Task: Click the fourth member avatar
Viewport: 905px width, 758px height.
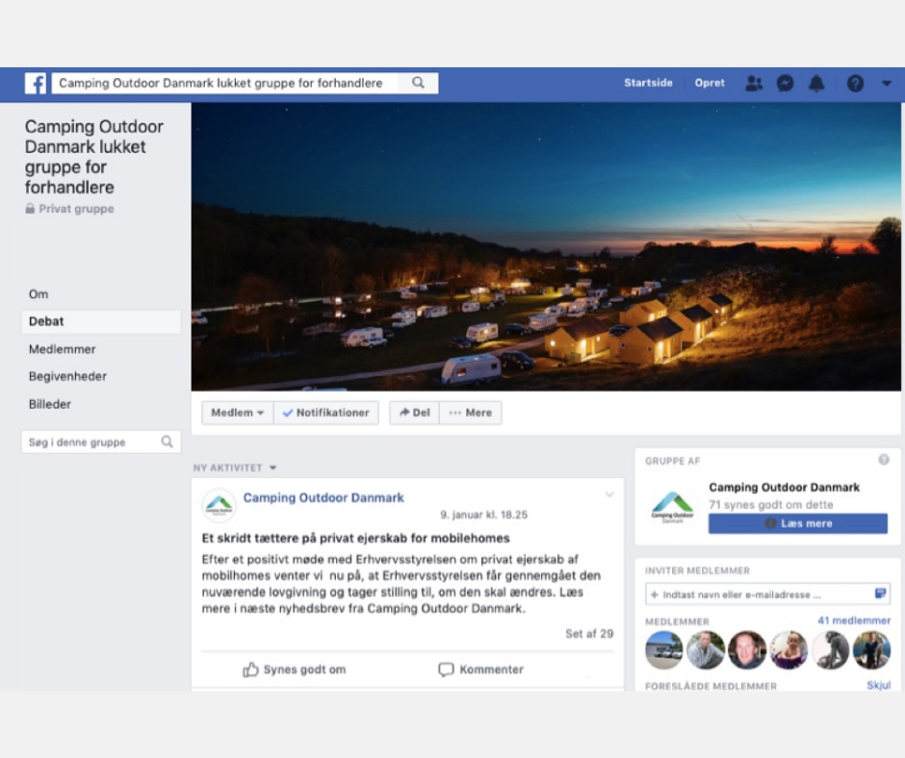Action: point(789,650)
